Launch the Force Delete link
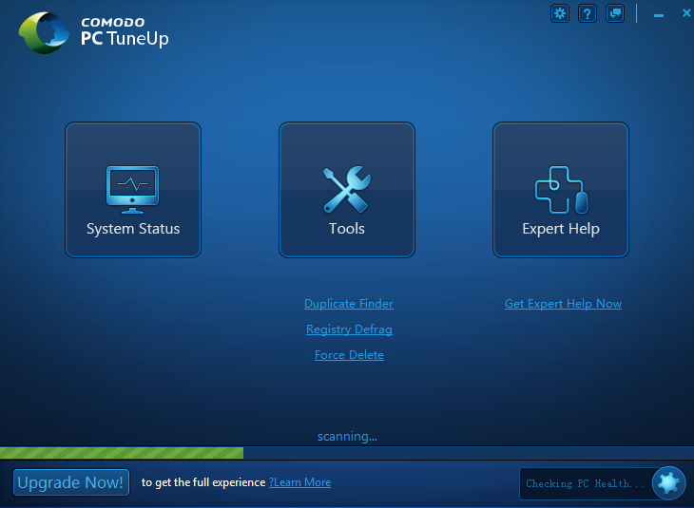This screenshot has height=508, width=694. coord(349,355)
